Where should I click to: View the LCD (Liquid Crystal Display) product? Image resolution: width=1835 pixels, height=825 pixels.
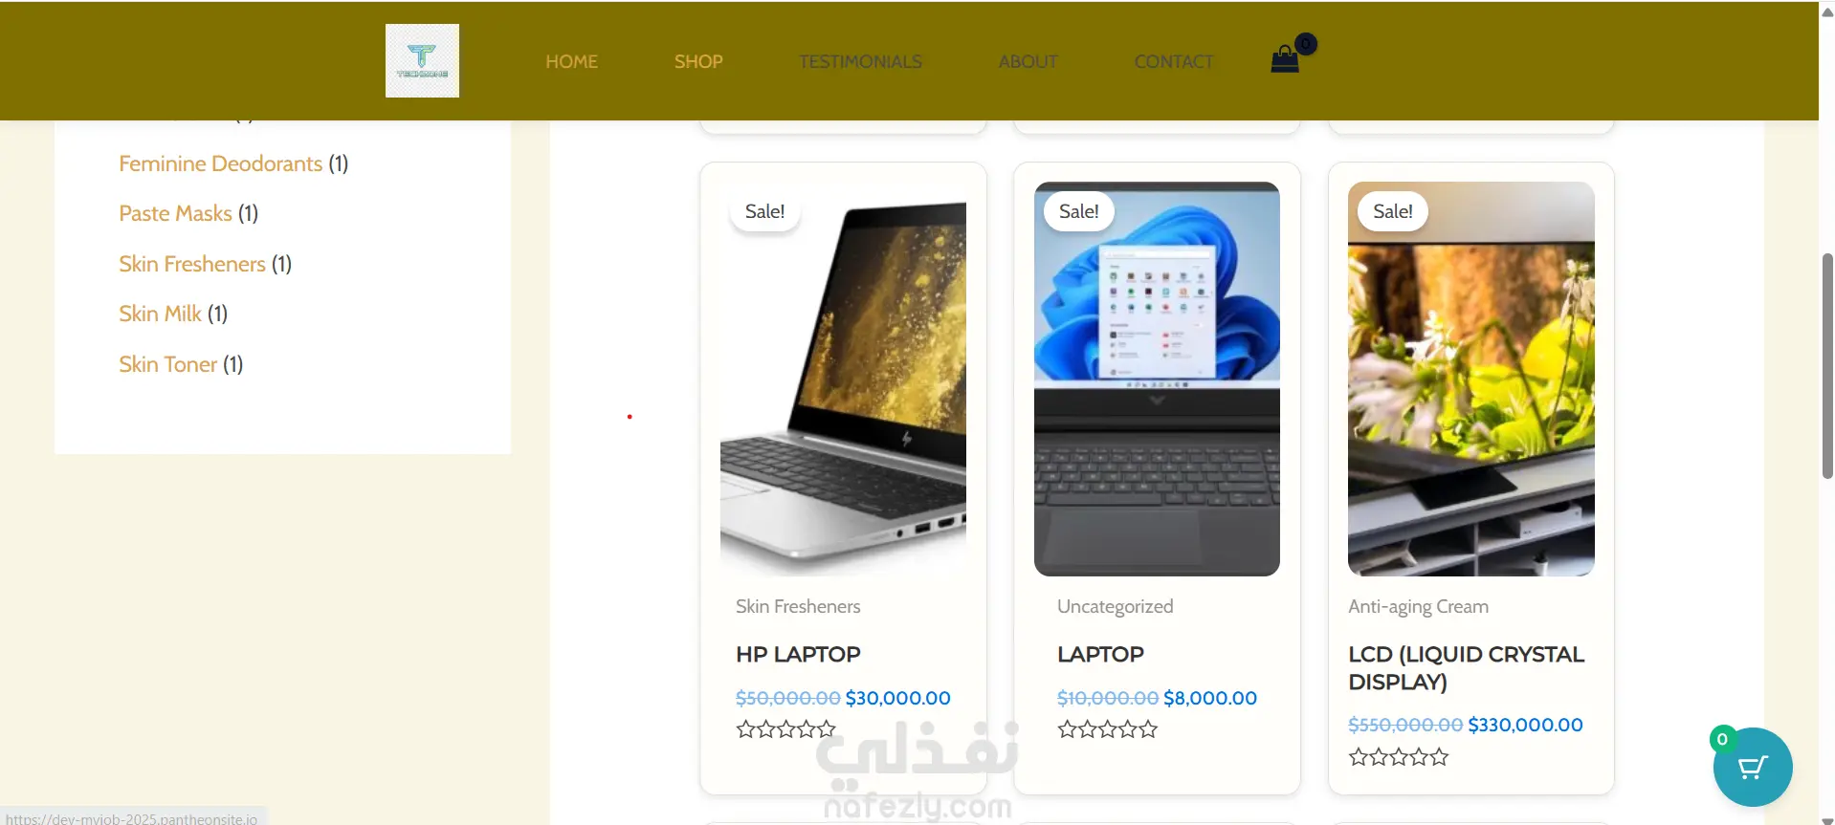point(1466,667)
